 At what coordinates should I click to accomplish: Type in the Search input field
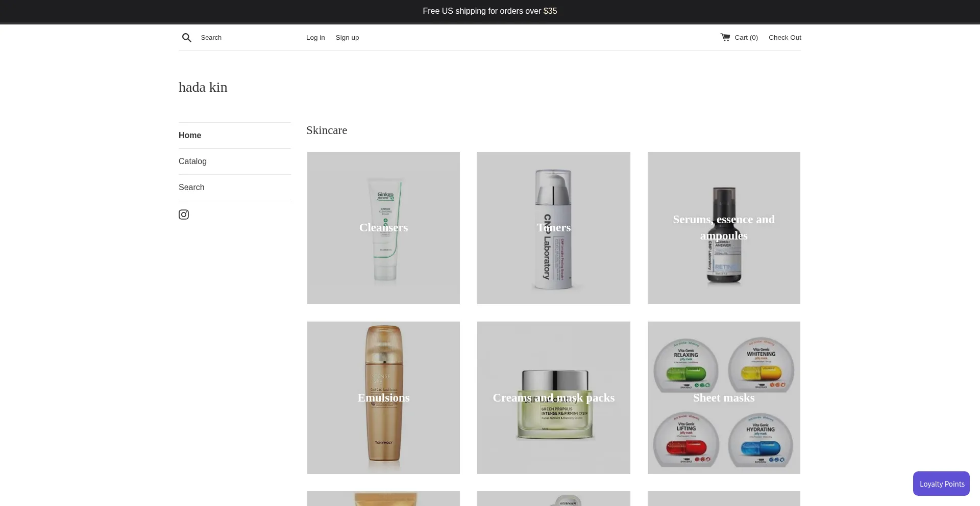pos(245,38)
